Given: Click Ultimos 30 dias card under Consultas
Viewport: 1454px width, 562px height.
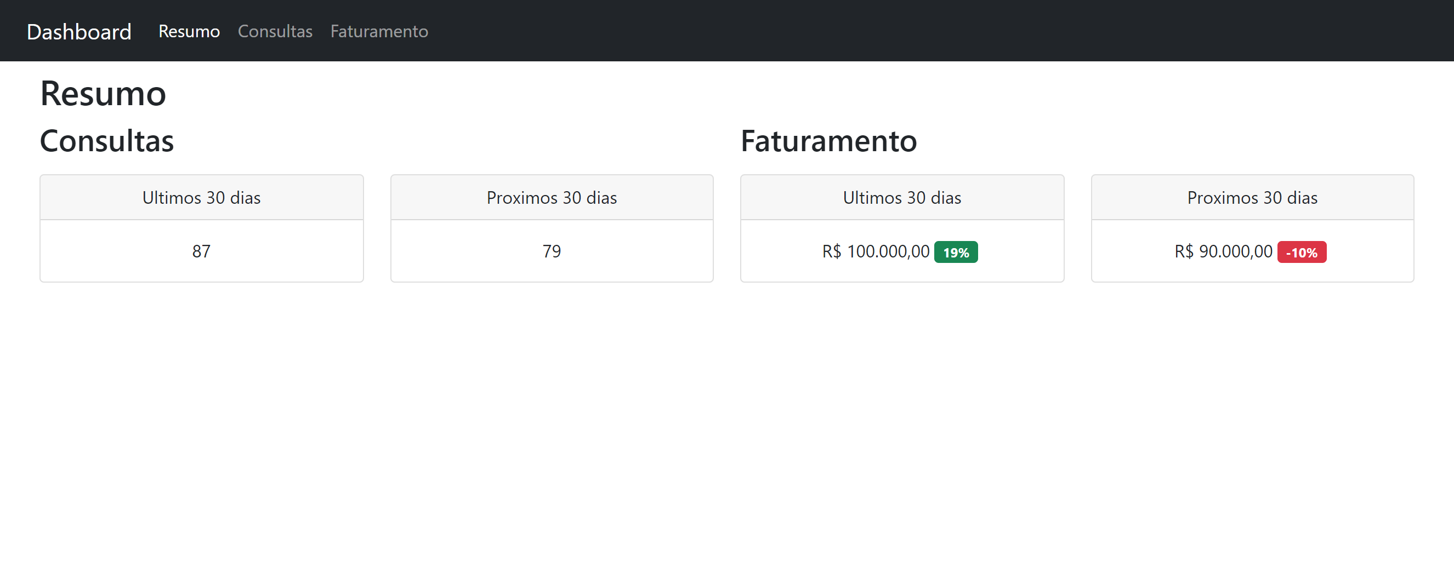Looking at the screenshot, I should pos(202,228).
